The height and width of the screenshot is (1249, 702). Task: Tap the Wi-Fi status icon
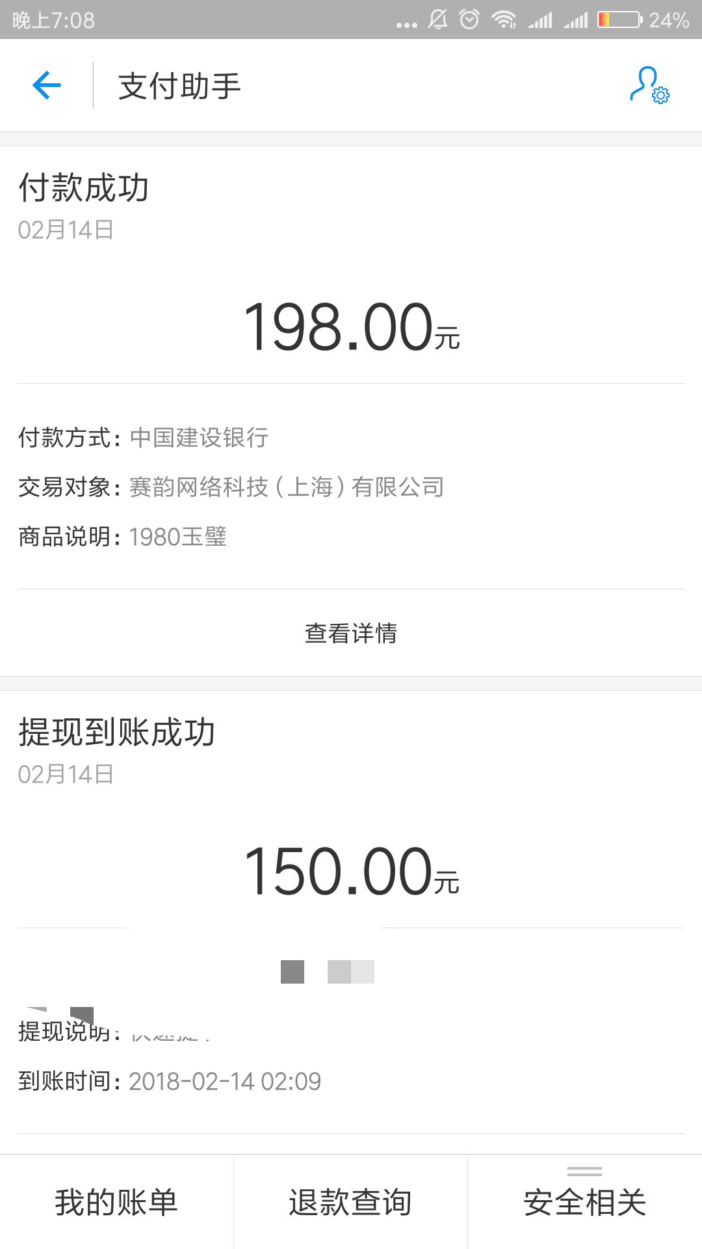pyautogui.click(x=504, y=20)
